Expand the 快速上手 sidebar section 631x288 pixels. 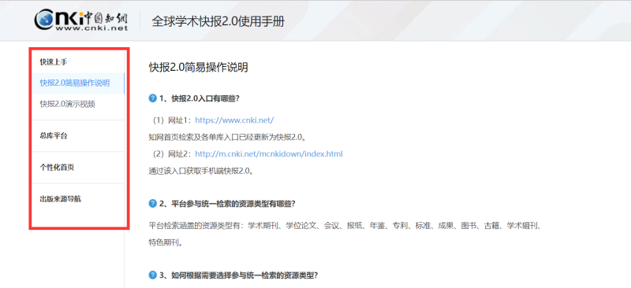[54, 62]
